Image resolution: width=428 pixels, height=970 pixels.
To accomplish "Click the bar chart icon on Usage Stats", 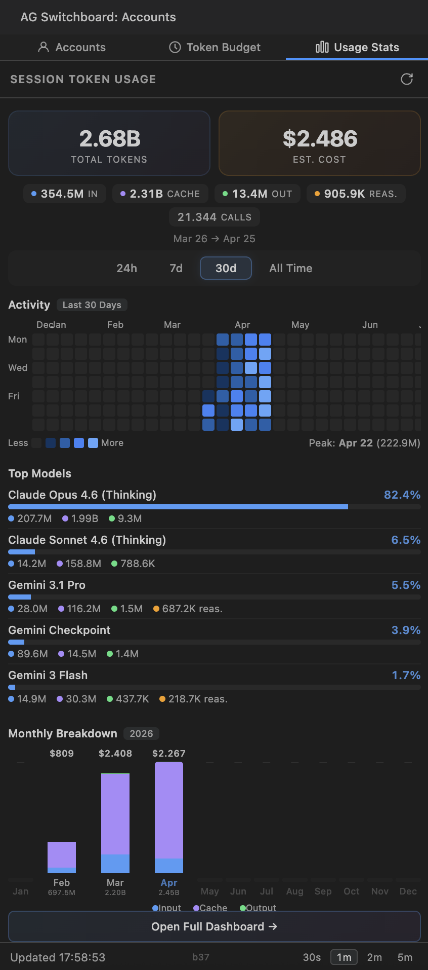I will point(322,47).
